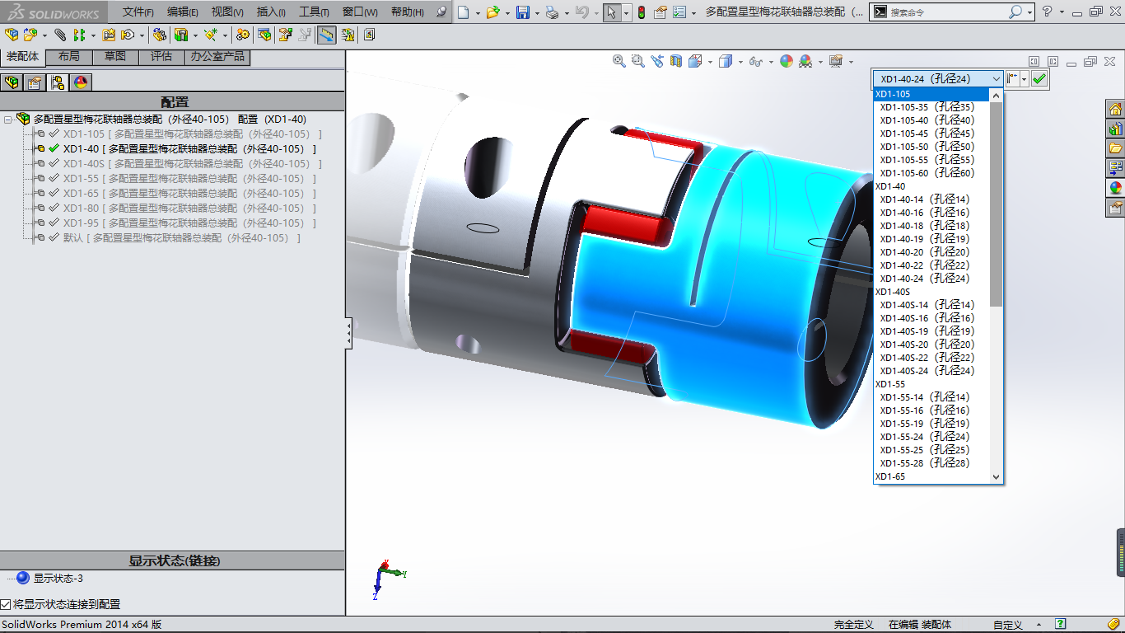Click the Exploded View icon
Image resolution: width=1125 pixels, height=633 pixels.
286,35
